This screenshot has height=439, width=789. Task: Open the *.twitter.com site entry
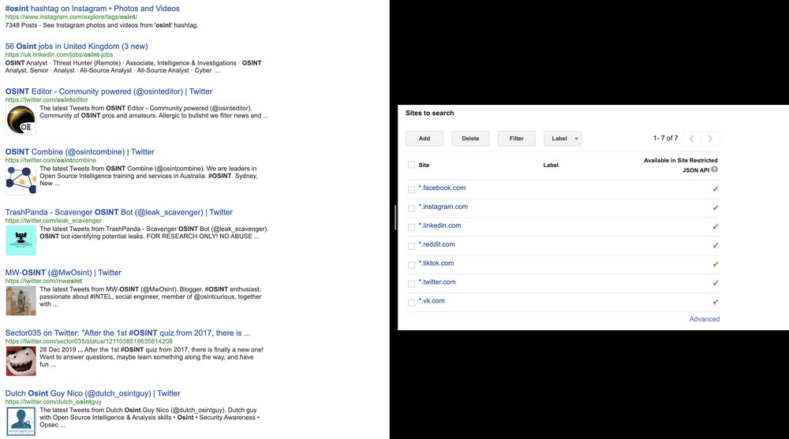click(437, 282)
